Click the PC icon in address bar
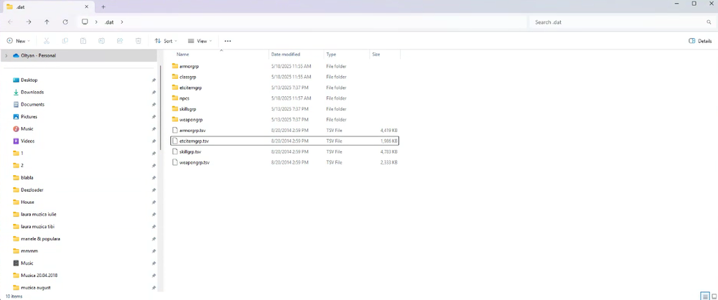Viewport: 718px width, 300px height. 85,22
